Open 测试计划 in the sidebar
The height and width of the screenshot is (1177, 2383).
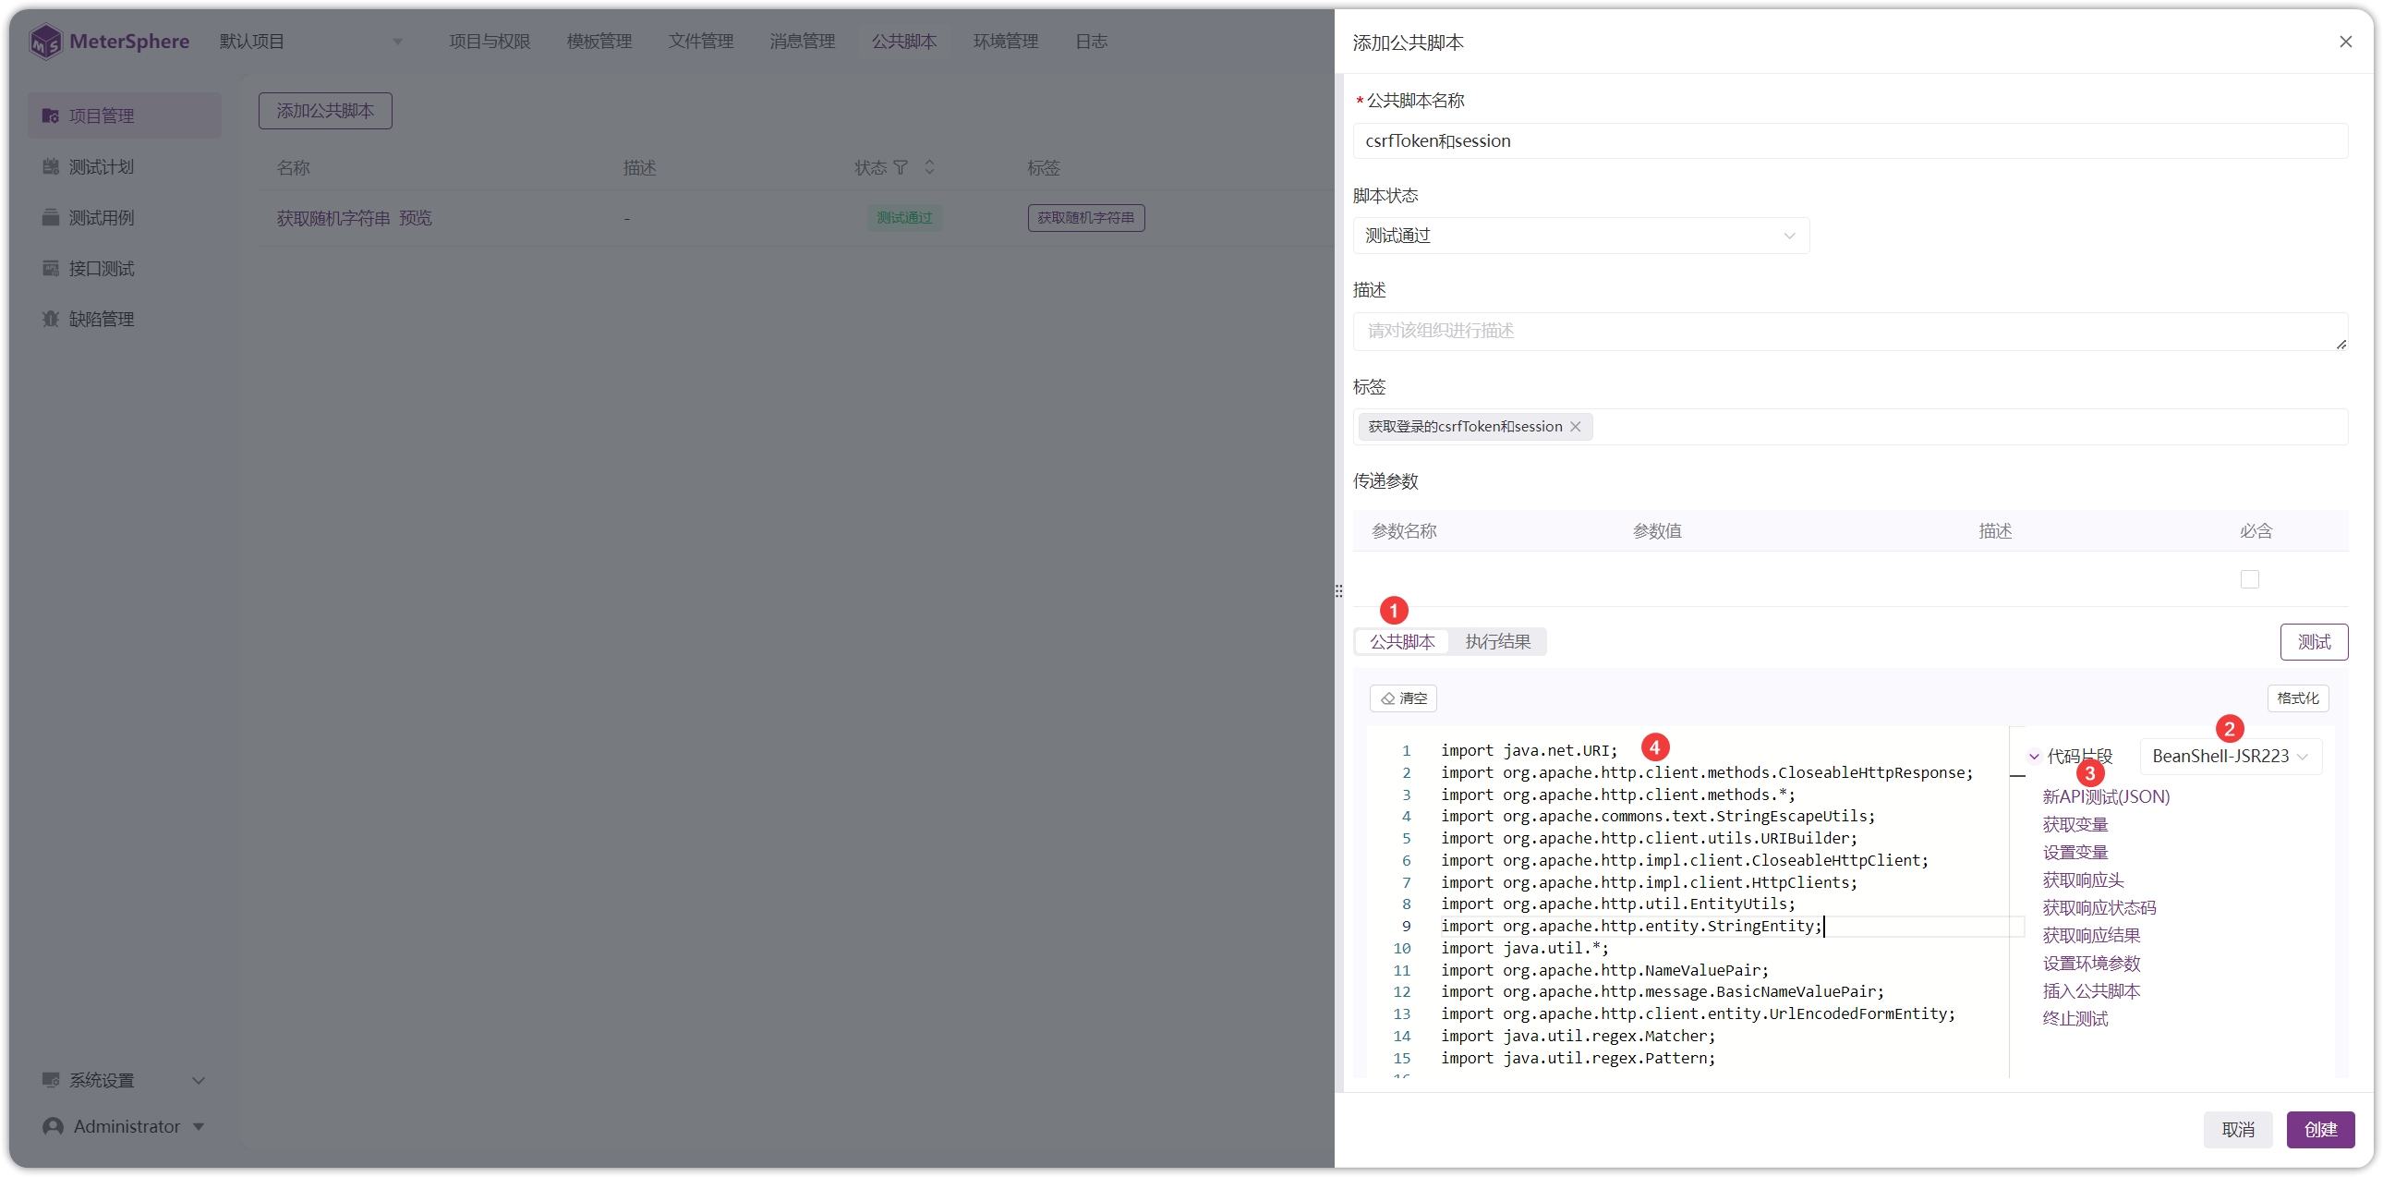(124, 166)
